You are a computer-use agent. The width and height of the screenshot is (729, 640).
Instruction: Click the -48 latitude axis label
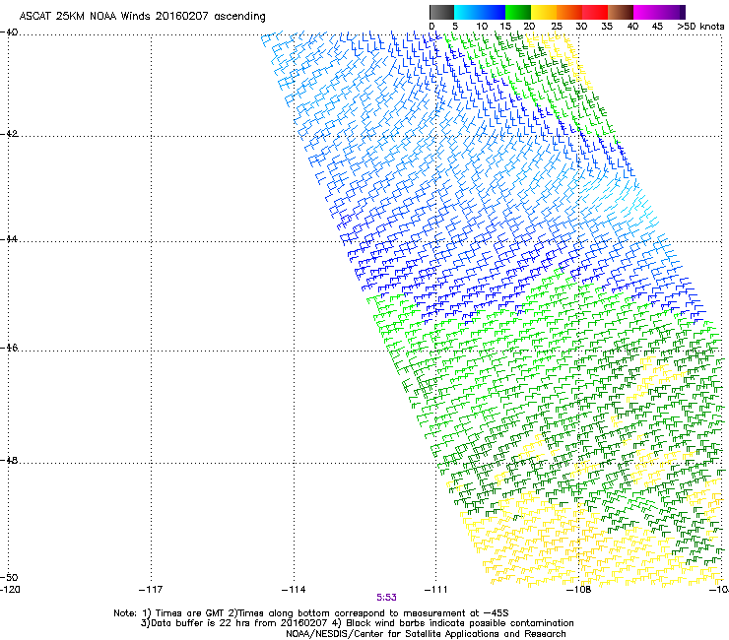(x=9, y=460)
